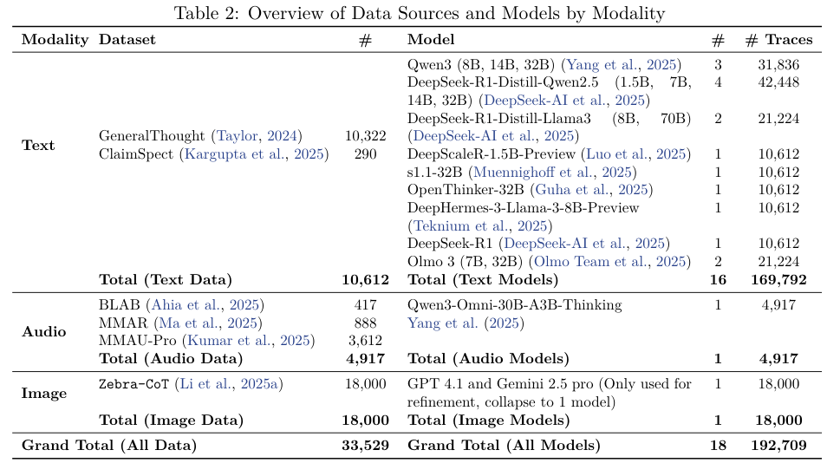The width and height of the screenshot is (827, 463).
Task: Open the DeepSeek-AI citation in the DeepSeek-R1-Distill-Llama3 row
Action: pos(493,136)
